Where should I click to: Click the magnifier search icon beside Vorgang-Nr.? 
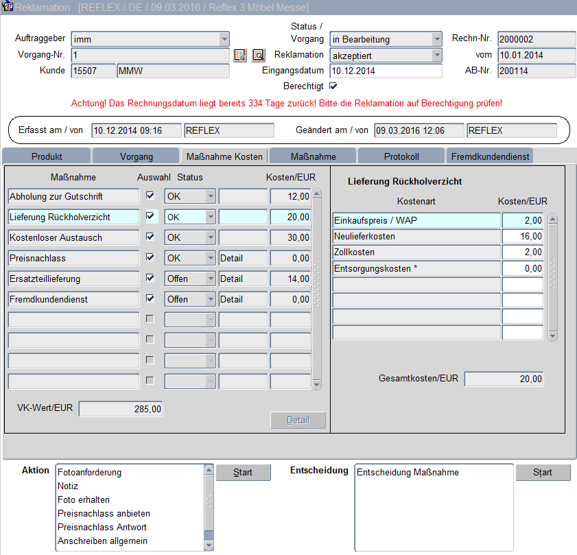point(258,56)
